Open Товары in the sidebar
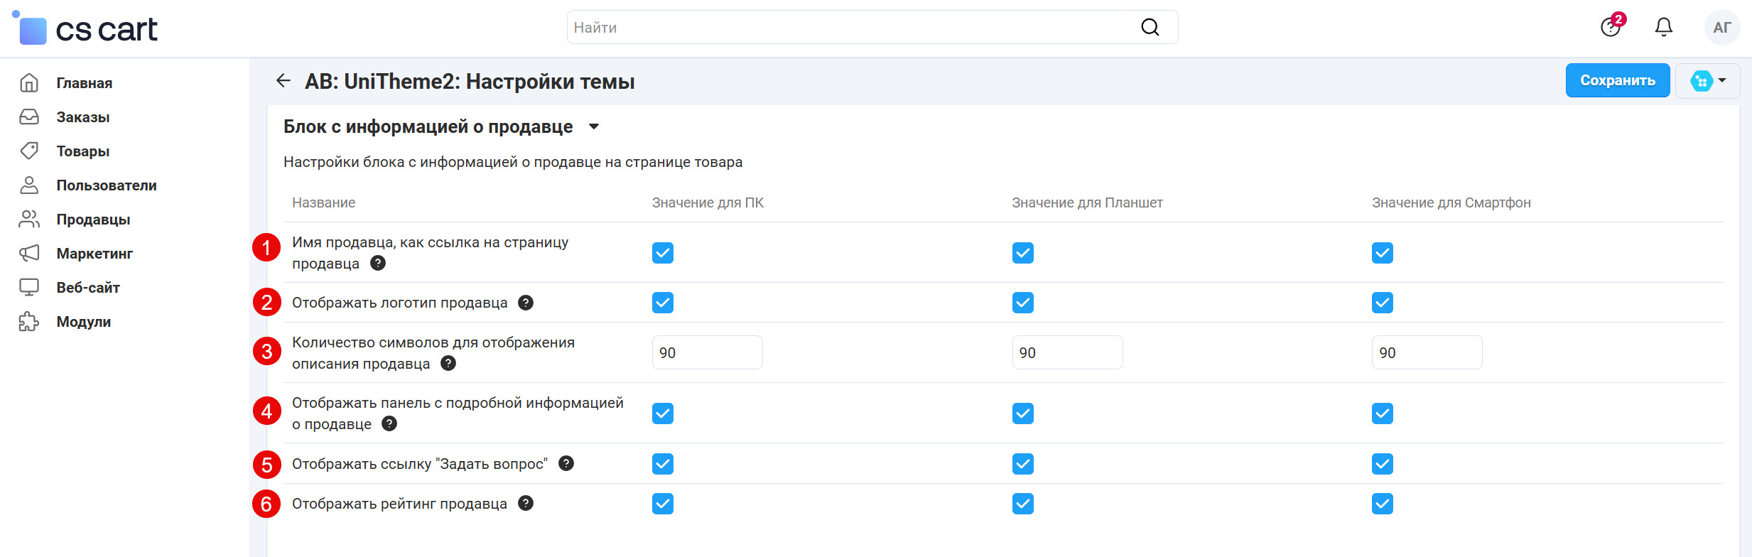Viewport: 1752px width, 557px height. [x=82, y=151]
